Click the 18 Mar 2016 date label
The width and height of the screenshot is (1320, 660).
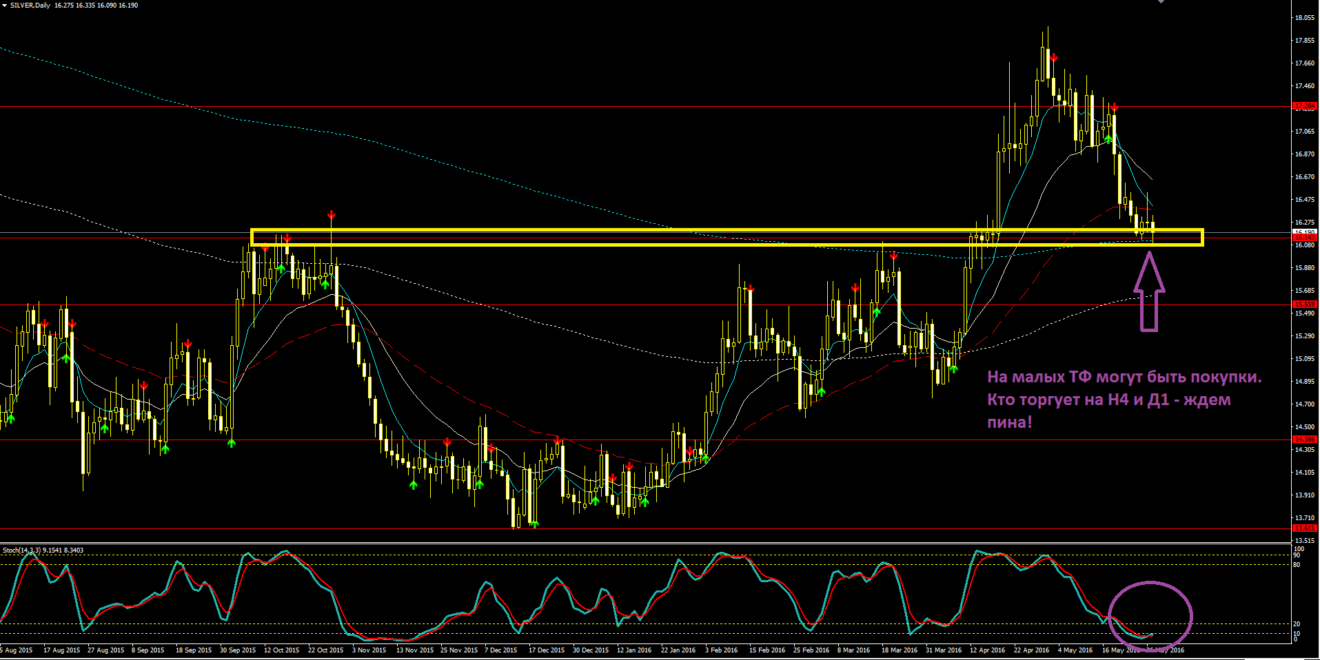tap(900, 650)
